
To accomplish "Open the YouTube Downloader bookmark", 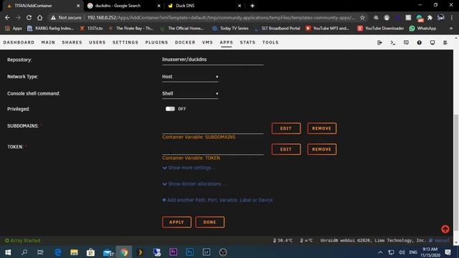I will coord(381,29).
